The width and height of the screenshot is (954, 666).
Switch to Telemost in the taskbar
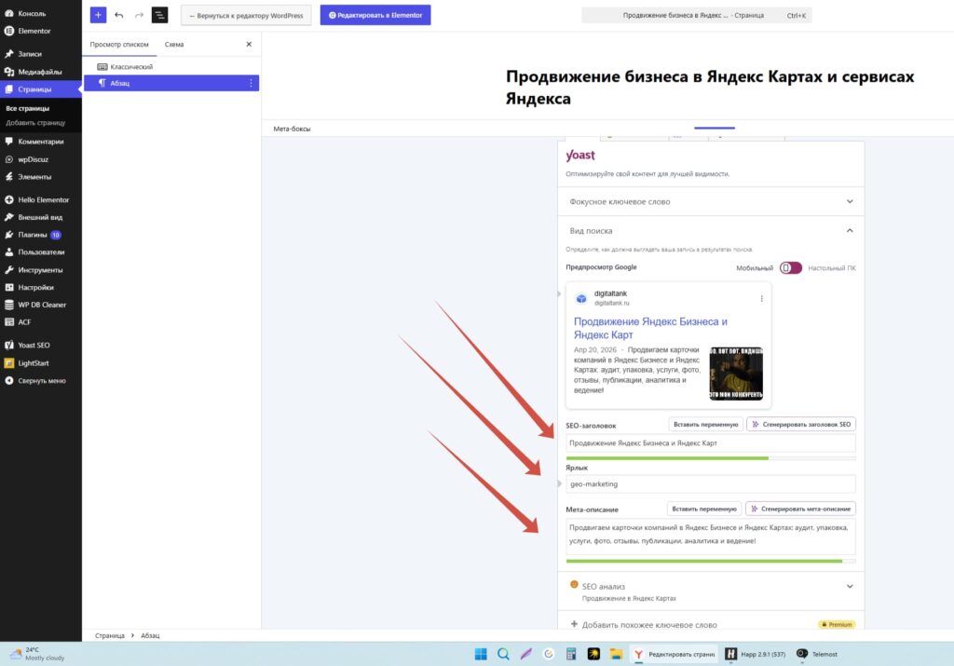(817, 655)
